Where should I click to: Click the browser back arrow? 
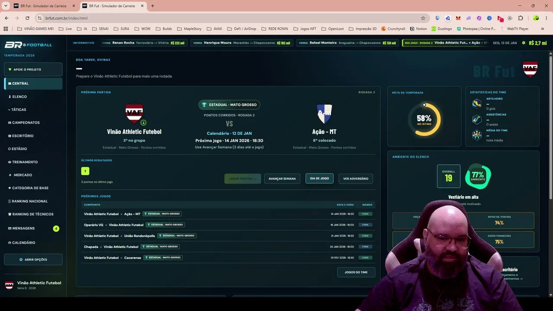coord(6,18)
